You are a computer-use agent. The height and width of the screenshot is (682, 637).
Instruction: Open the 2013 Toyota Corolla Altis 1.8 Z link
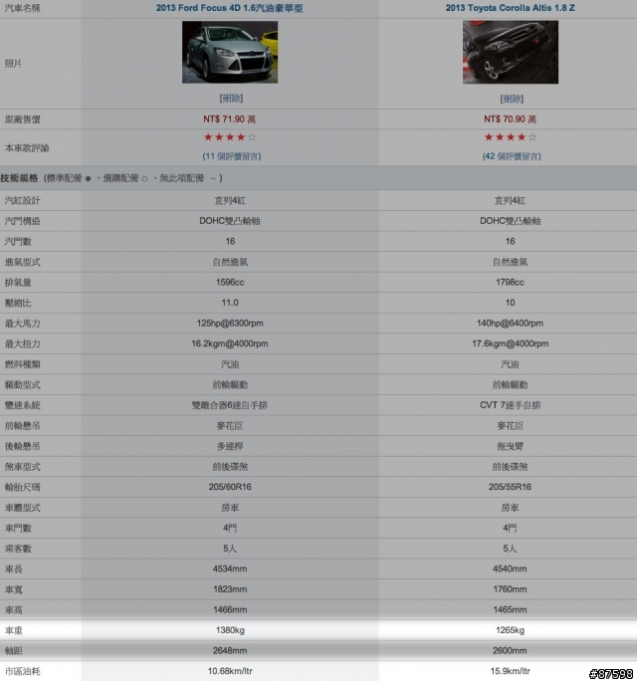click(510, 8)
